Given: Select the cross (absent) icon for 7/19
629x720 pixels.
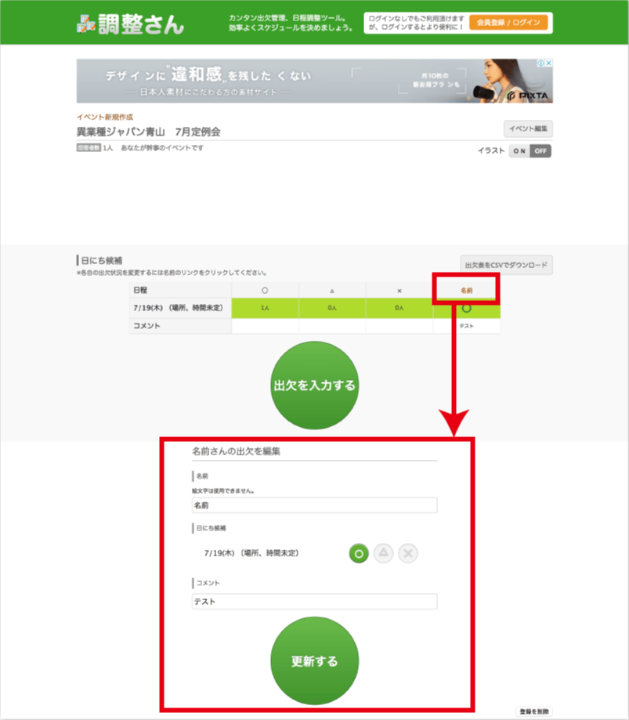Looking at the screenshot, I should [407, 553].
